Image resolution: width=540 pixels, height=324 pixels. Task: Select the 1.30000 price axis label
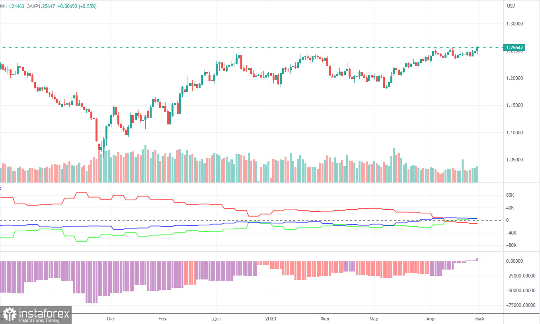click(x=515, y=24)
